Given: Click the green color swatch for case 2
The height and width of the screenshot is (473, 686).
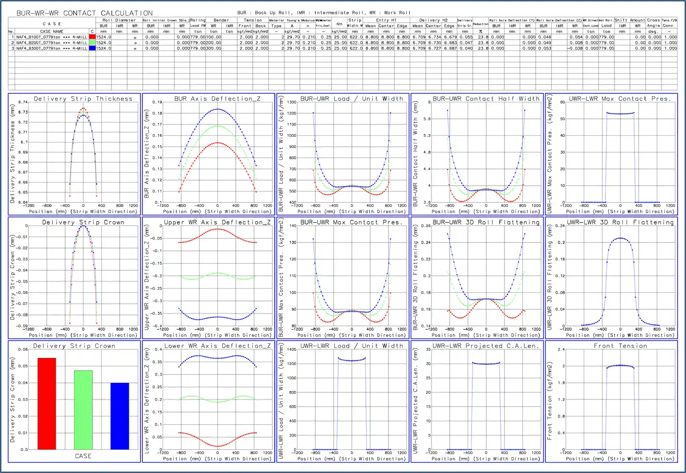Looking at the screenshot, I should point(92,42).
